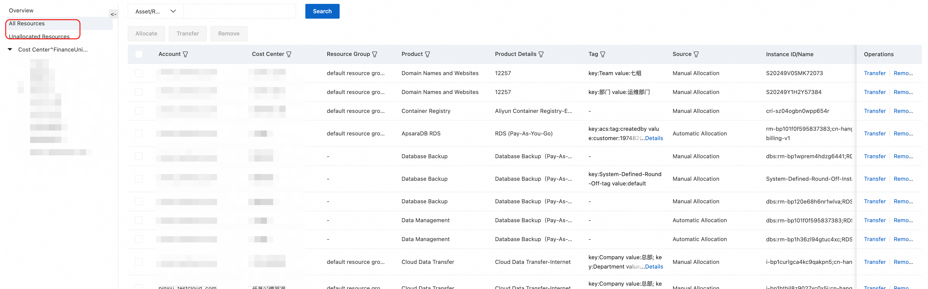This screenshot has width=928, height=289.
Task: Click the blue Search button
Action: [322, 11]
